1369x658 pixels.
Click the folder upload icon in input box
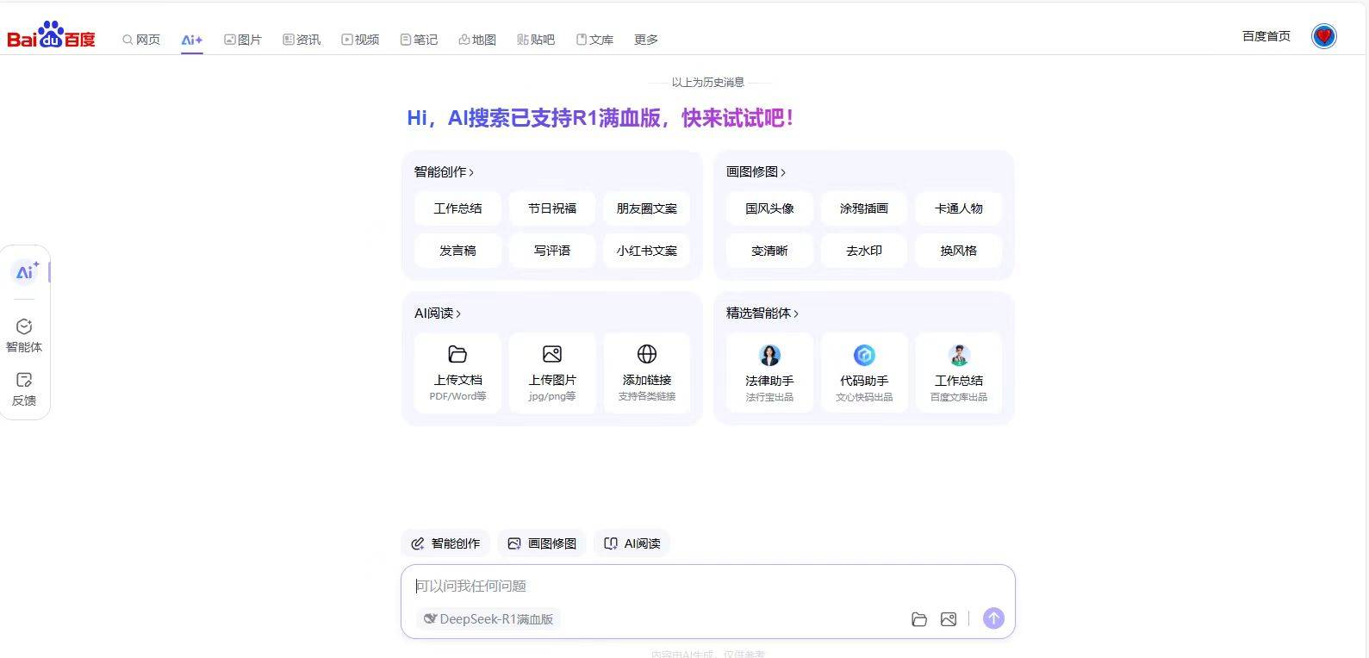point(919,619)
